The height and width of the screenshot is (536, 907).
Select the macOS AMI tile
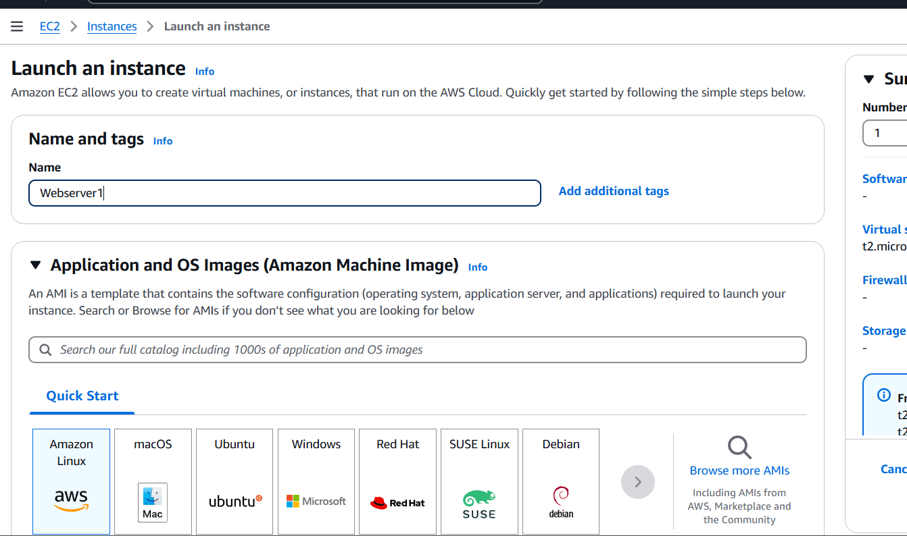(x=153, y=481)
